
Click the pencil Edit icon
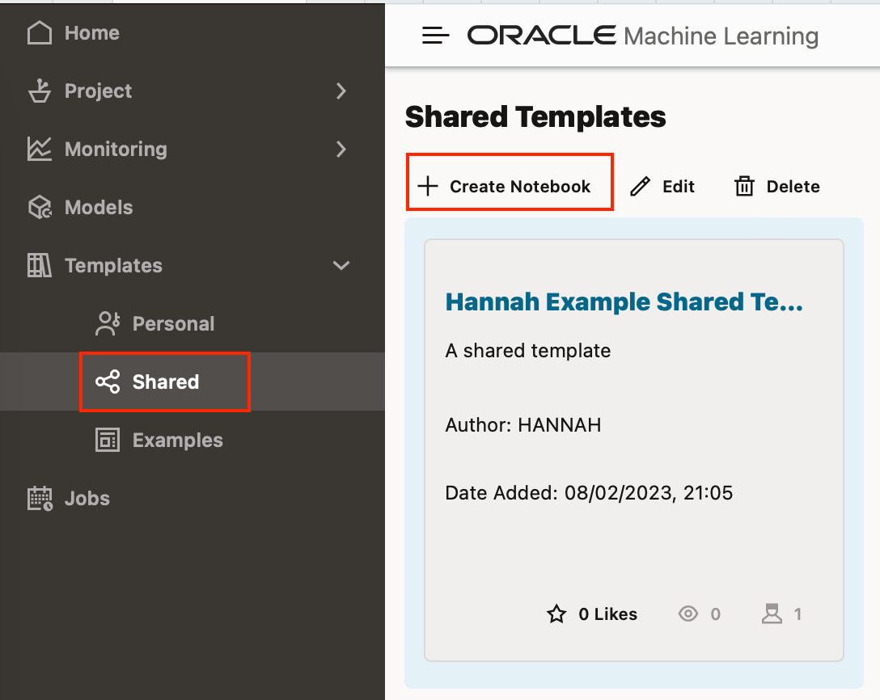click(640, 187)
